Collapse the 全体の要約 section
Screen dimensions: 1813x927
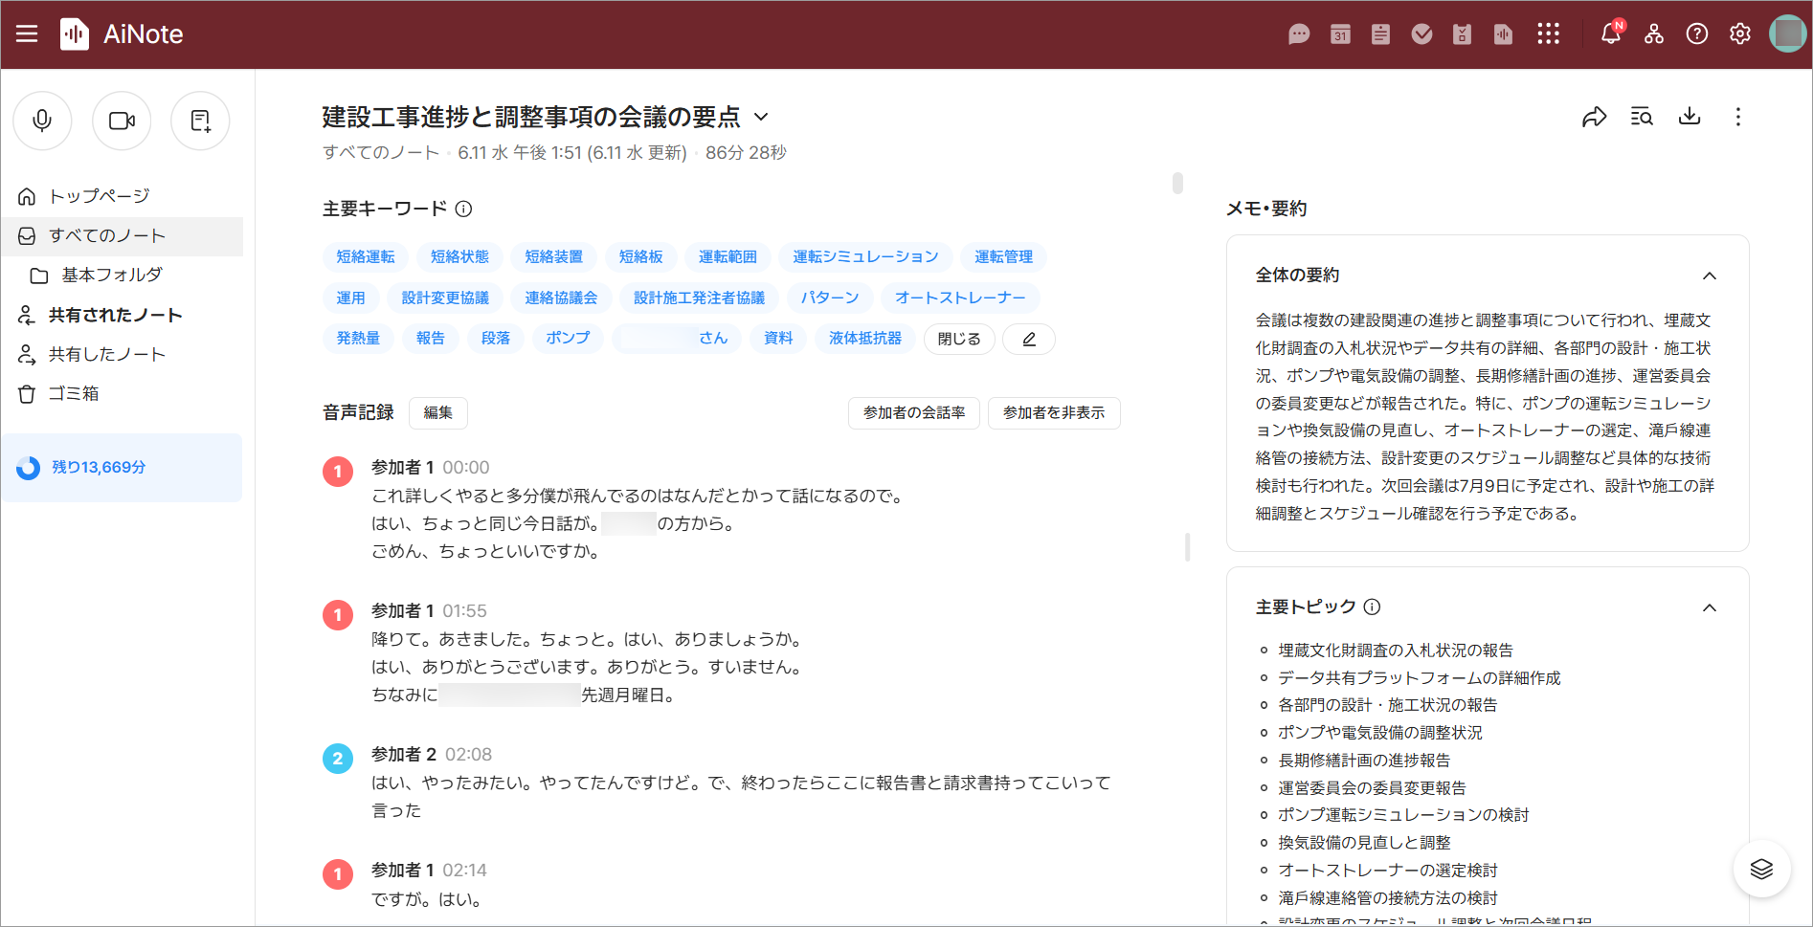tap(1710, 276)
